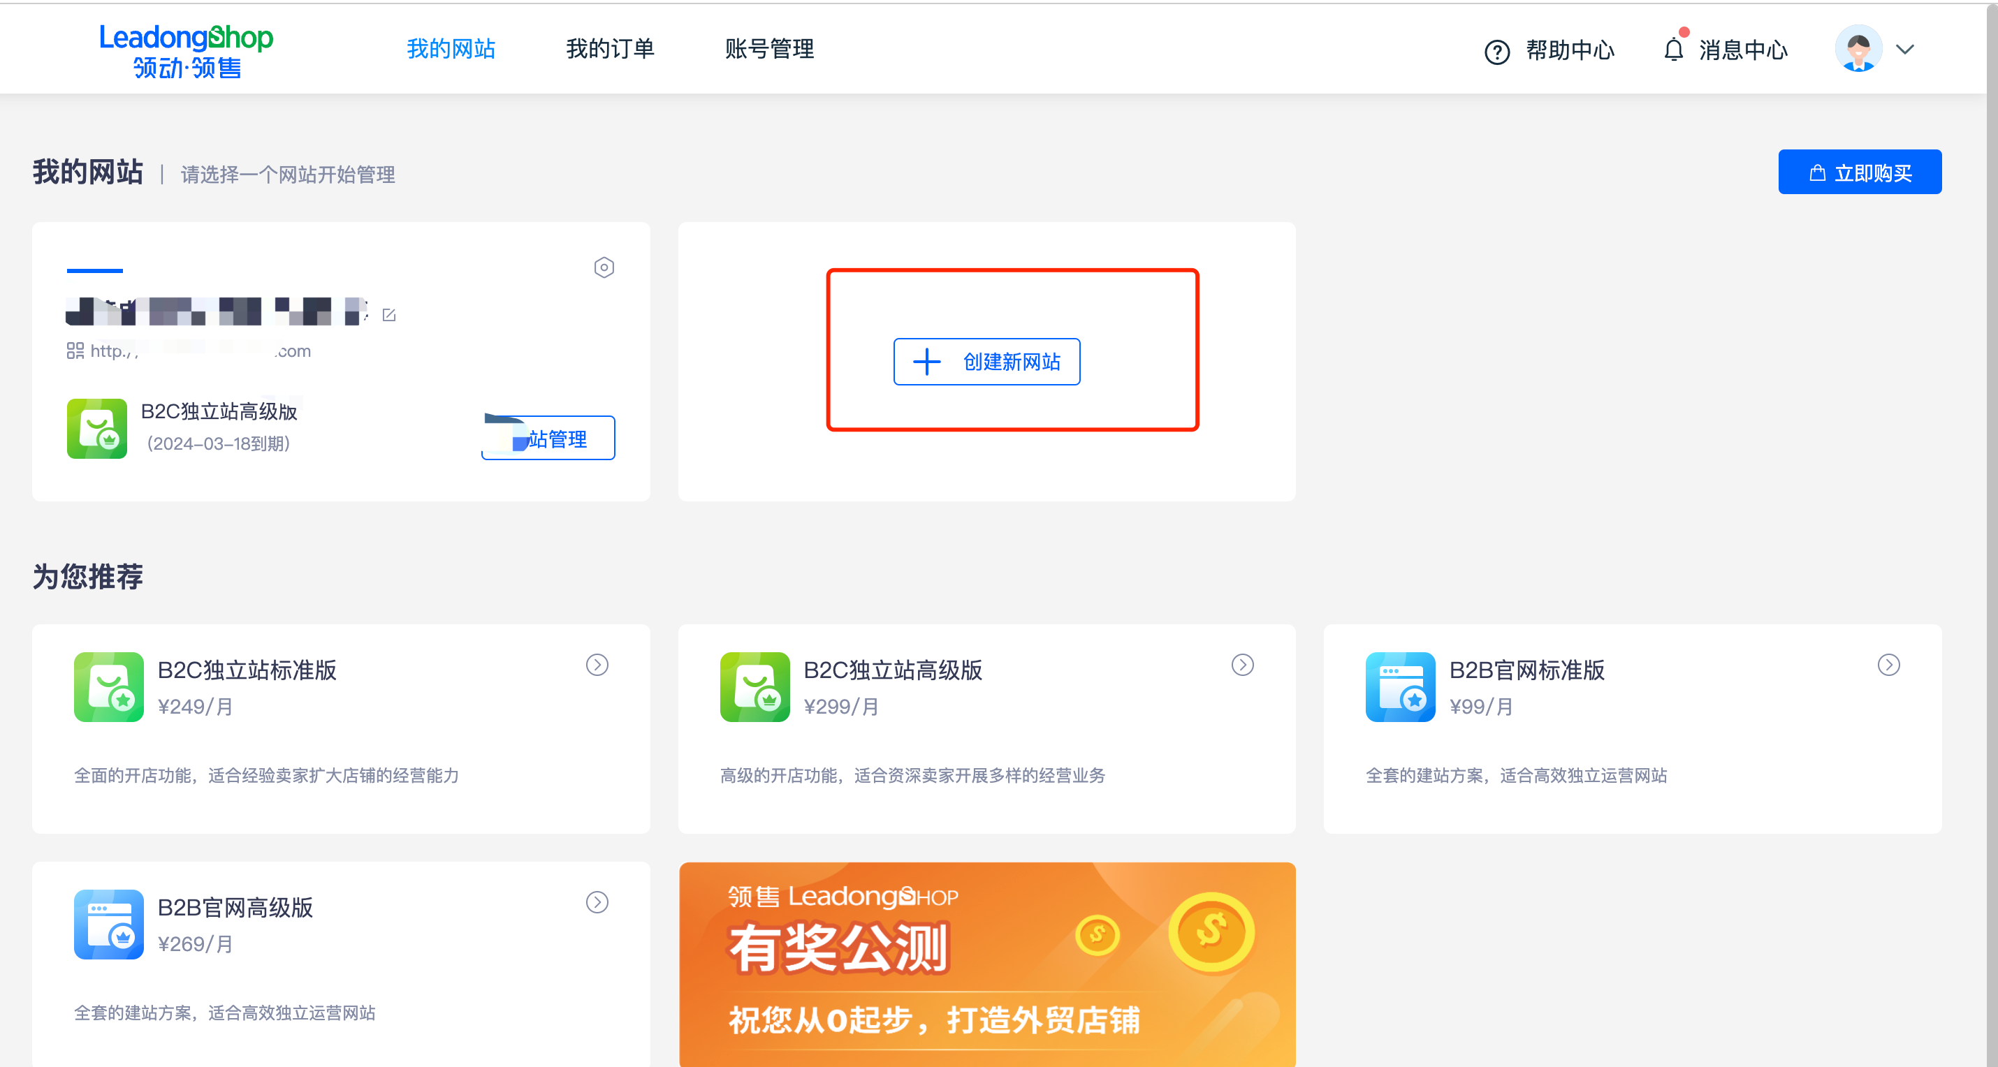Click the B2B官网标准版 blue window icon
Viewport: 1998px width, 1067px height.
1400,687
